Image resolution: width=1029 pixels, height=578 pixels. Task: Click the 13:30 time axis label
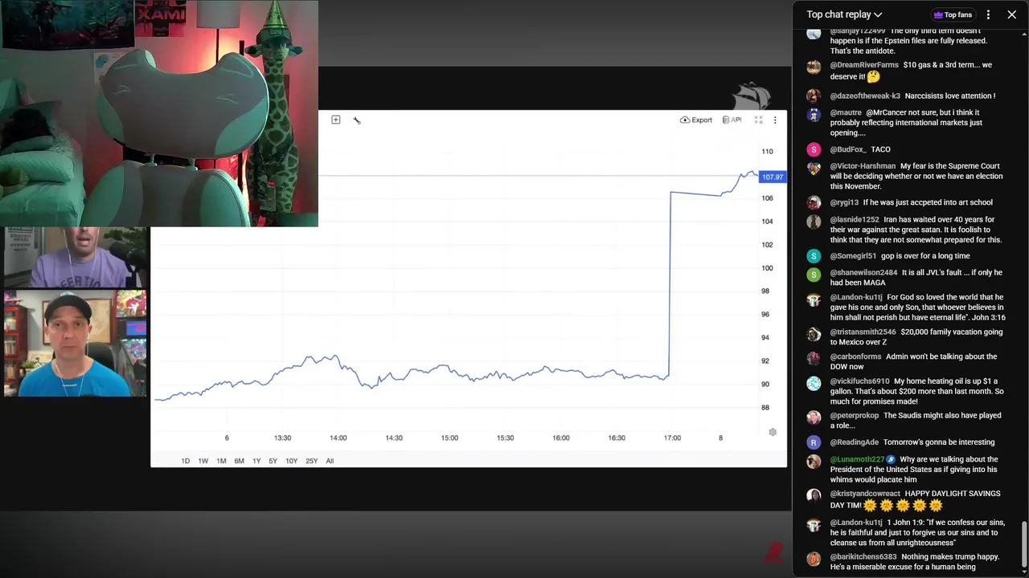click(282, 438)
